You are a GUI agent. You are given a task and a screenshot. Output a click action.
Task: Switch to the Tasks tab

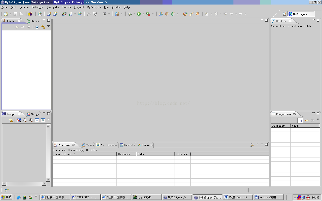(x=88, y=145)
